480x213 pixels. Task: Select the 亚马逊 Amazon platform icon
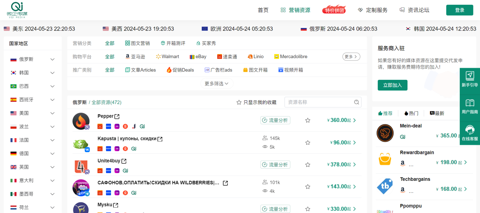[127, 56]
